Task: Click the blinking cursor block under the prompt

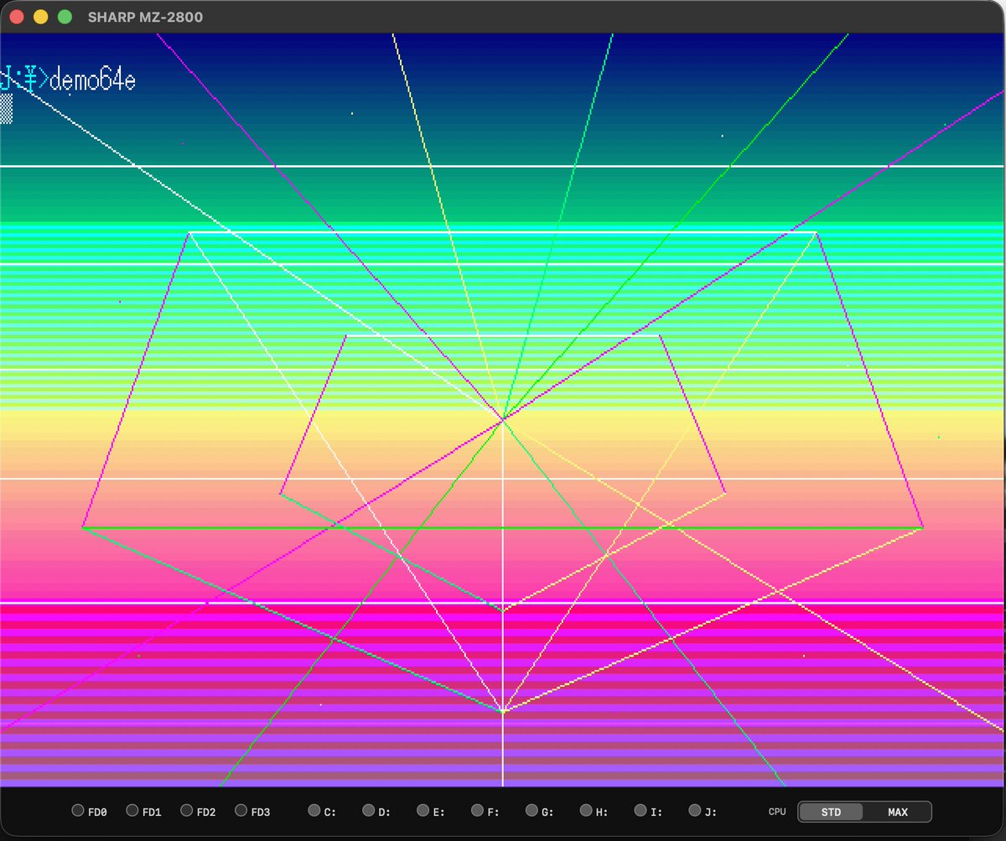Action: (x=6, y=109)
